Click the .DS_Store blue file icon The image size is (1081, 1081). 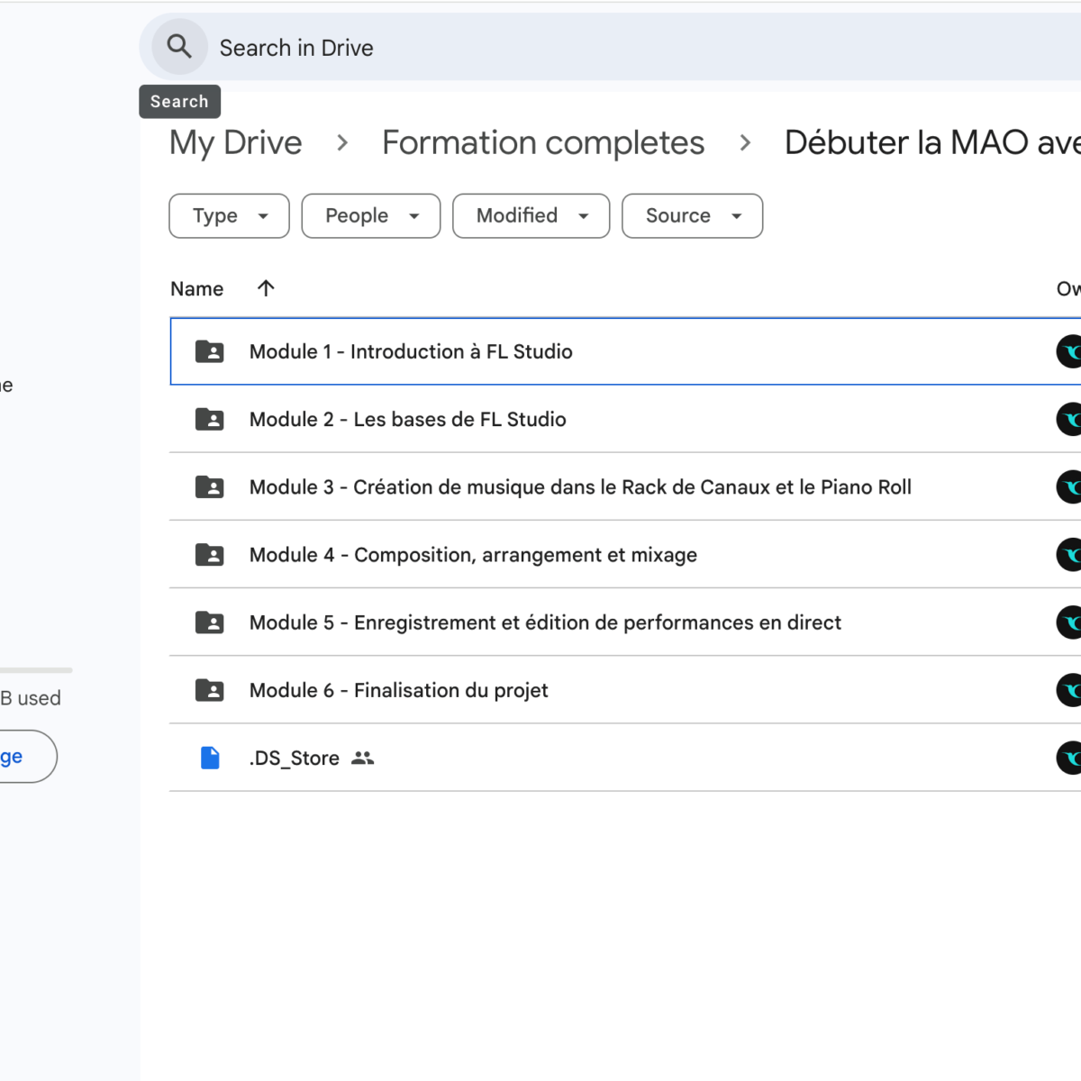coord(210,759)
